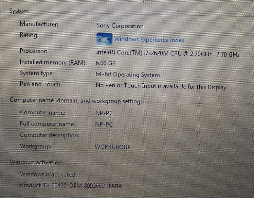Viewport: 254px width, 198px height.
Task: Select the NP-PC value beside 'Computer name:'
Action: point(104,113)
